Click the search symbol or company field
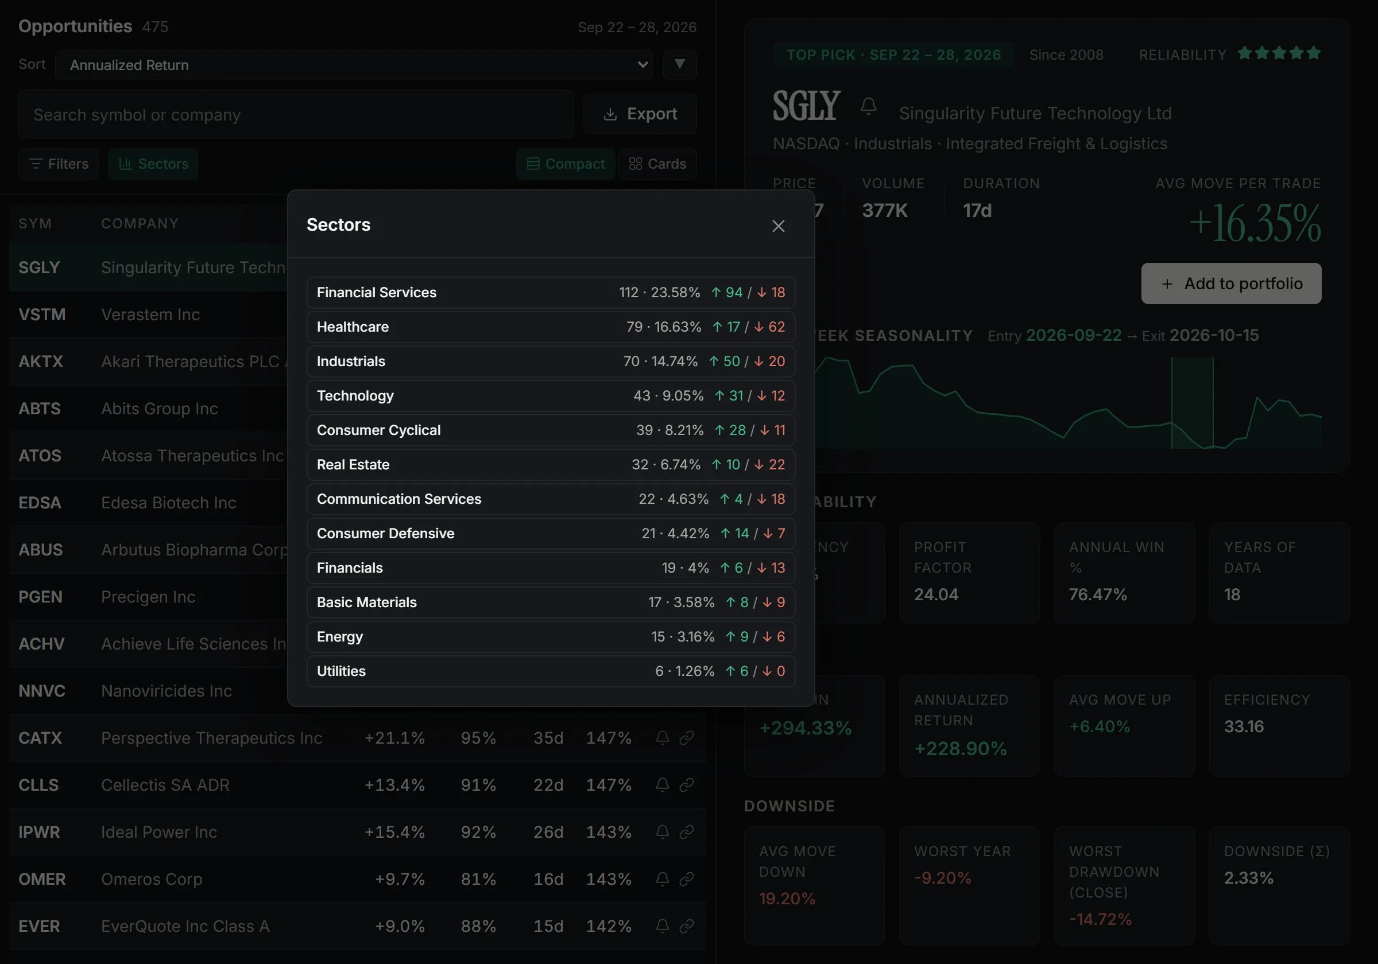The width and height of the screenshot is (1378, 964). (x=296, y=115)
